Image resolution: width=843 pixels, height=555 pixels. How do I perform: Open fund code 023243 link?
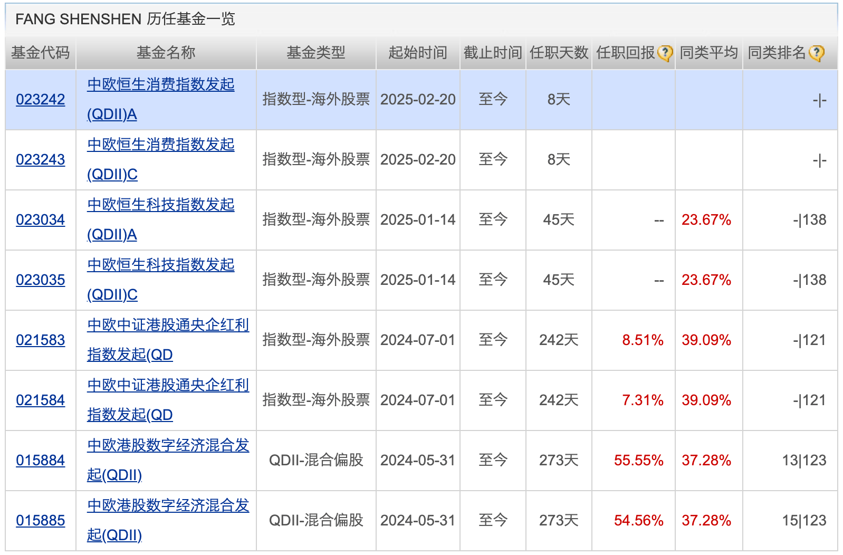(x=41, y=159)
